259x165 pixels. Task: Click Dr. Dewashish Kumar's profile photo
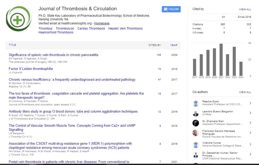tap(196, 155)
